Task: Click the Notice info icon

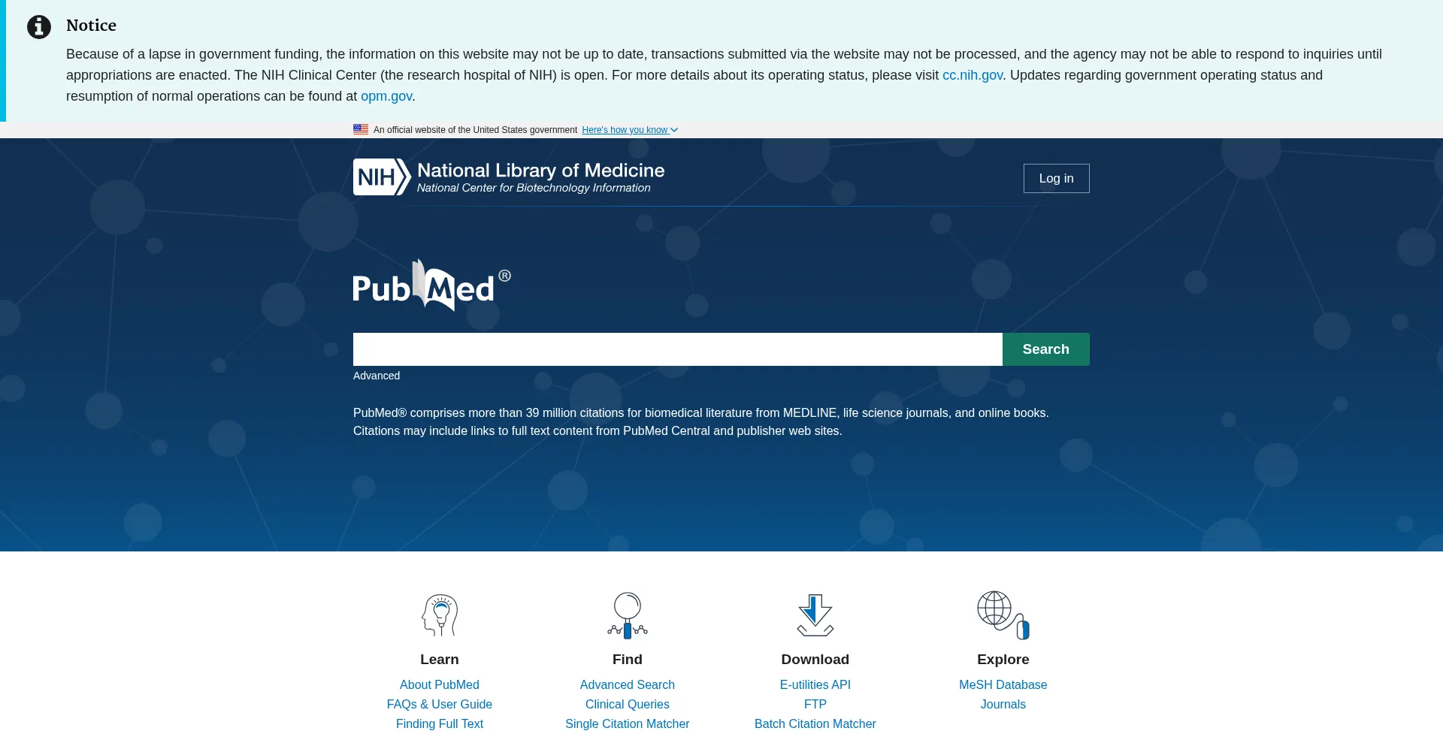Action: point(39,27)
